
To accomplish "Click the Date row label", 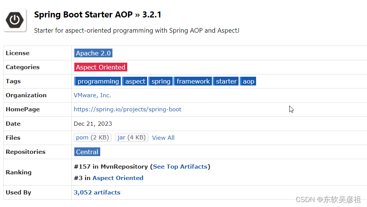I will (x=13, y=124).
